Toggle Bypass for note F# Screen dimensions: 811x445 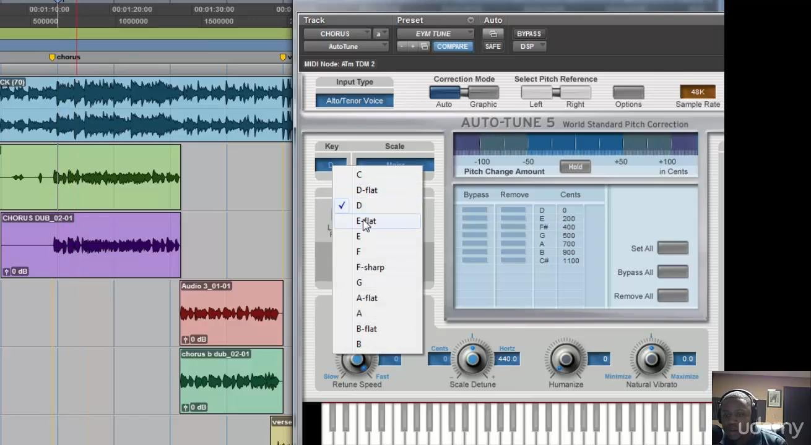(x=475, y=227)
